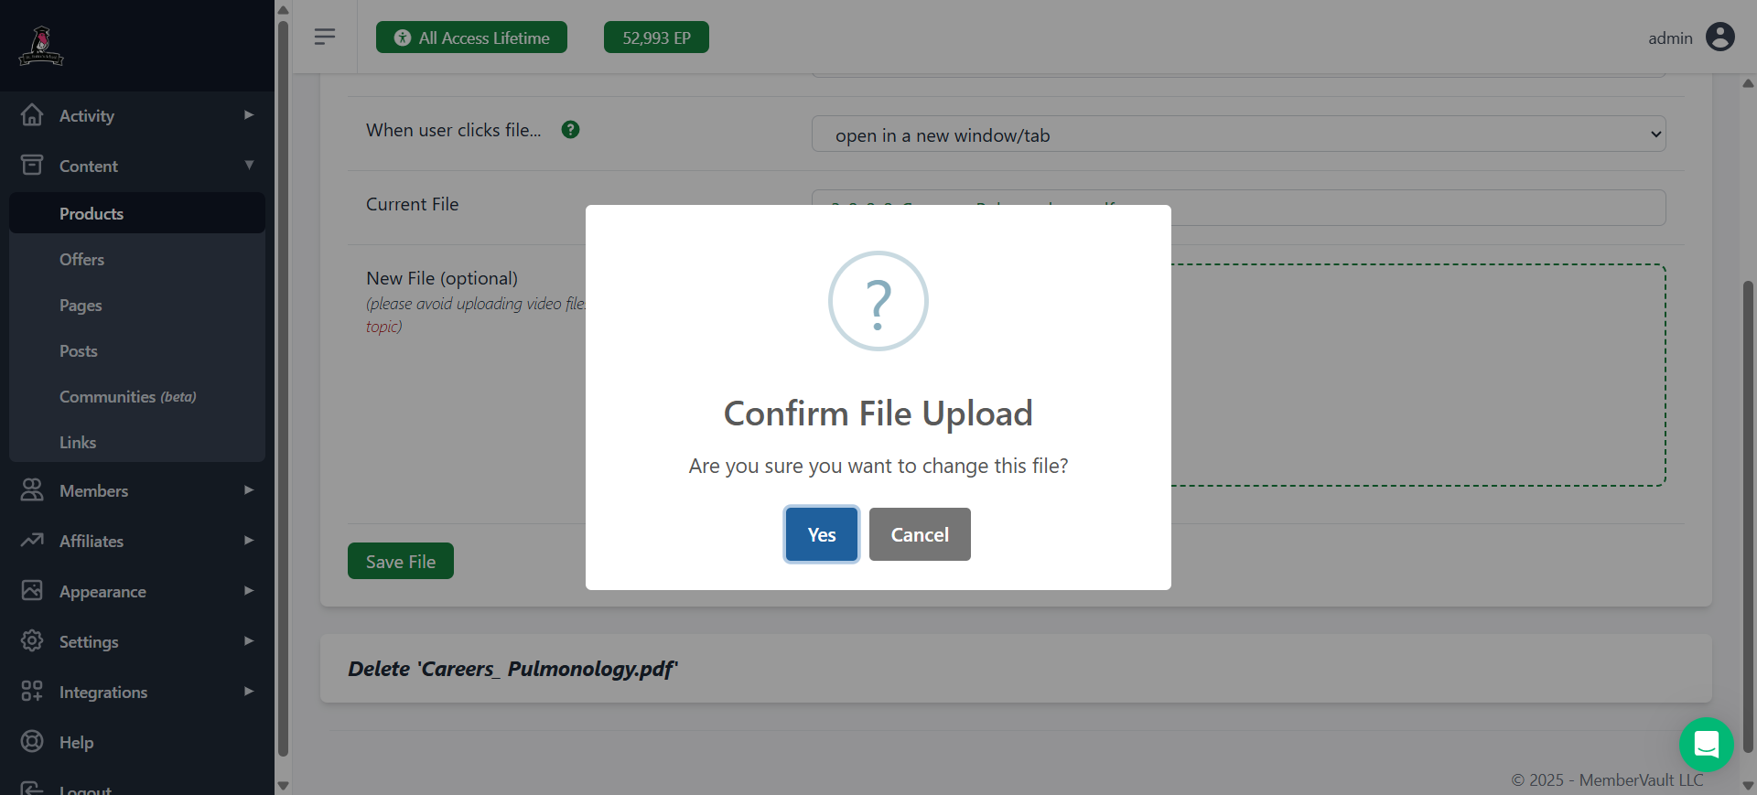
Task: Click the Content archive box icon
Action: point(32,165)
